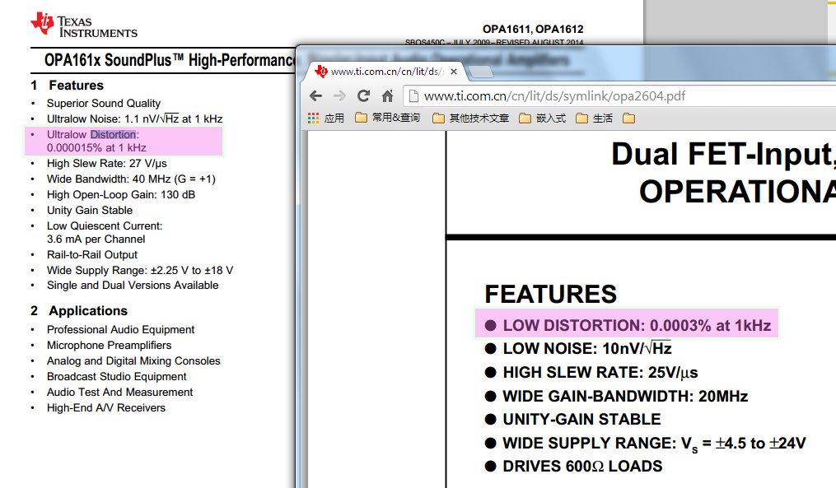Viewport: 836px width, 488px height.
Task: Open the 生活 bookmark folder
Action: point(594,119)
